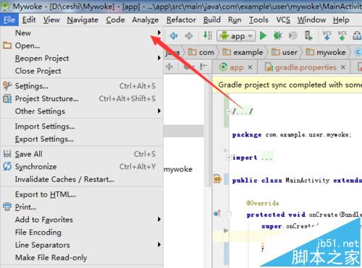Close the app editor tab
This screenshot has height=268, width=362.
[251, 67]
